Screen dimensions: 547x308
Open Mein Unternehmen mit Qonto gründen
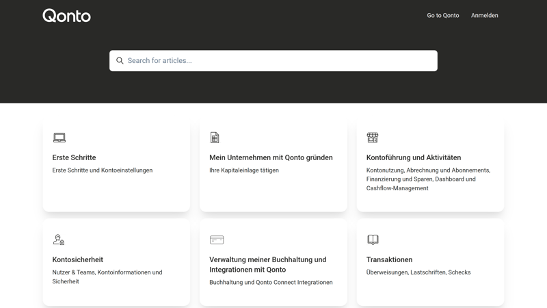click(271, 157)
